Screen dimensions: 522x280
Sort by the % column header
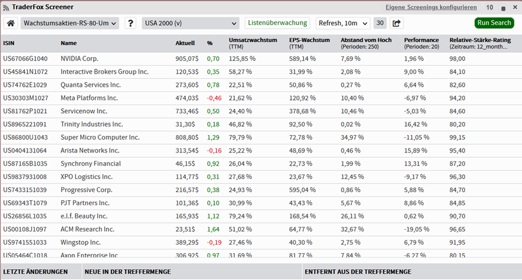pos(210,43)
